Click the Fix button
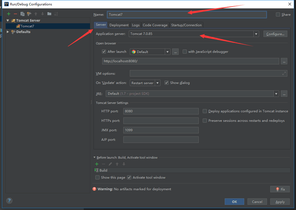The width and height of the screenshot is (296, 210). pos(280,189)
